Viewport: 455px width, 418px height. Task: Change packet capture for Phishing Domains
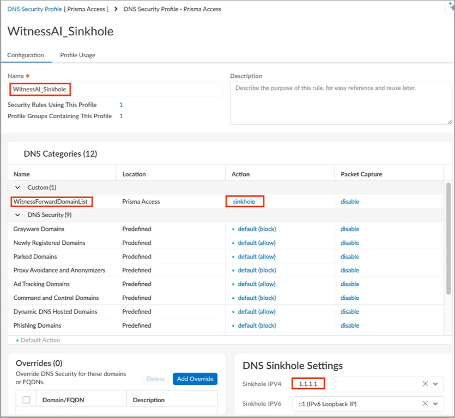tap(350, 325)
